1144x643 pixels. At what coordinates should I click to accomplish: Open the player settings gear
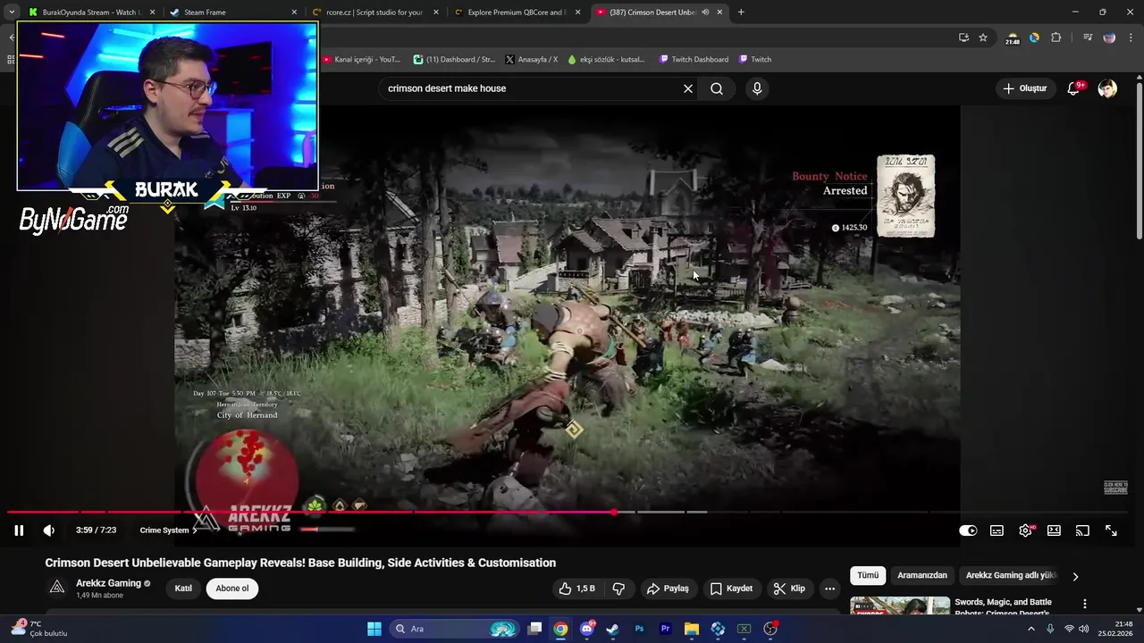coord(1025,530)
